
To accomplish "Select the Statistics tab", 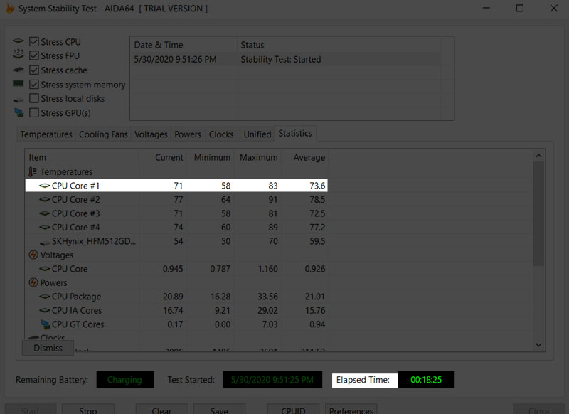I will 295,133.
